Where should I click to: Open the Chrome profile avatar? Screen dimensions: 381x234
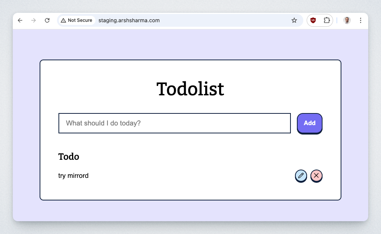pyautogui.click(x=347, y=20)
